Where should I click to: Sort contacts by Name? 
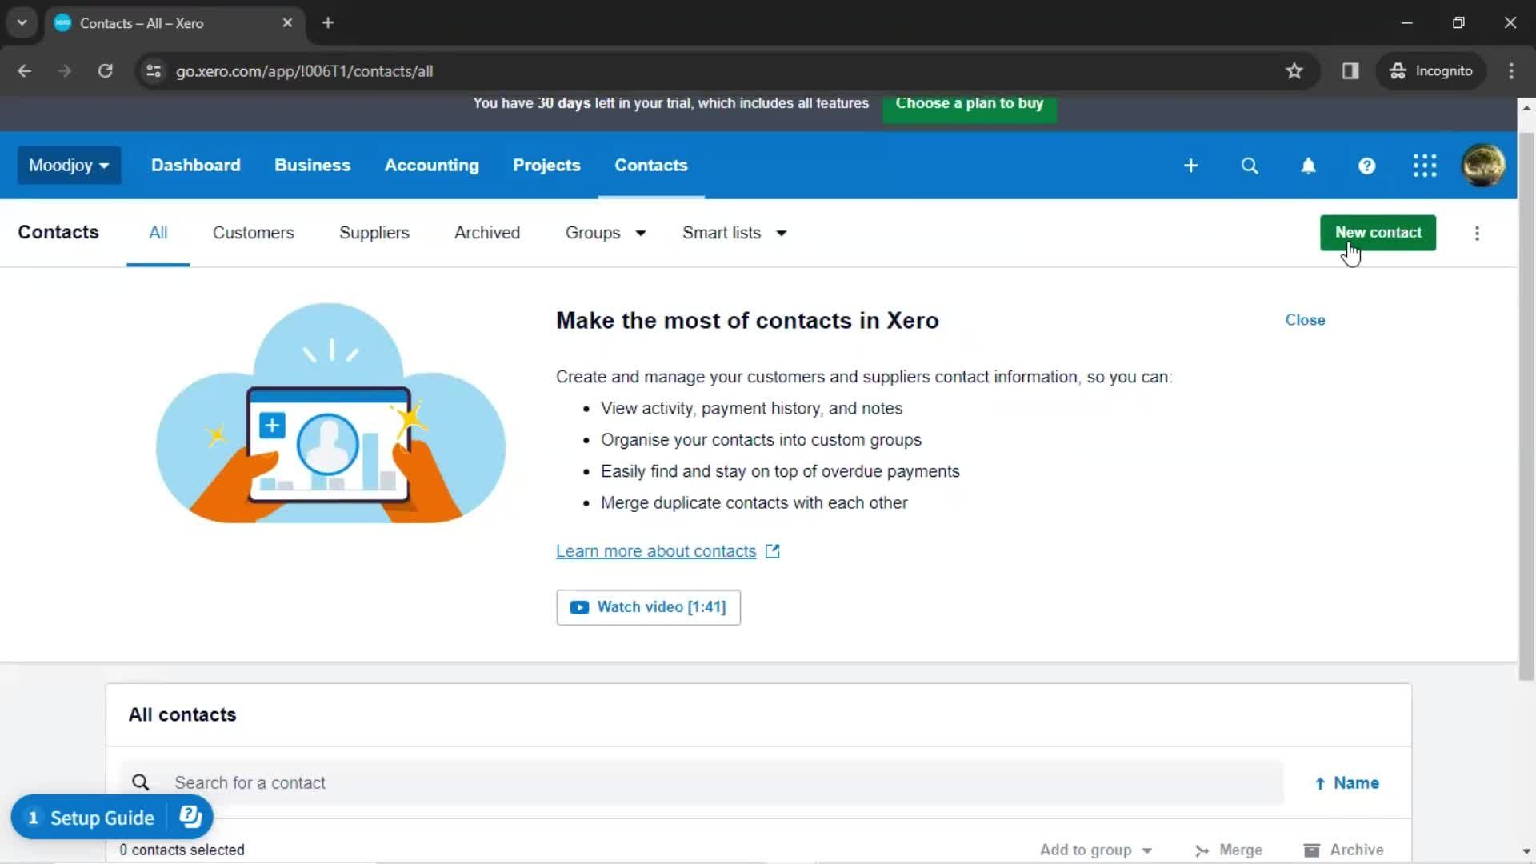click(x=1346, y=783)
